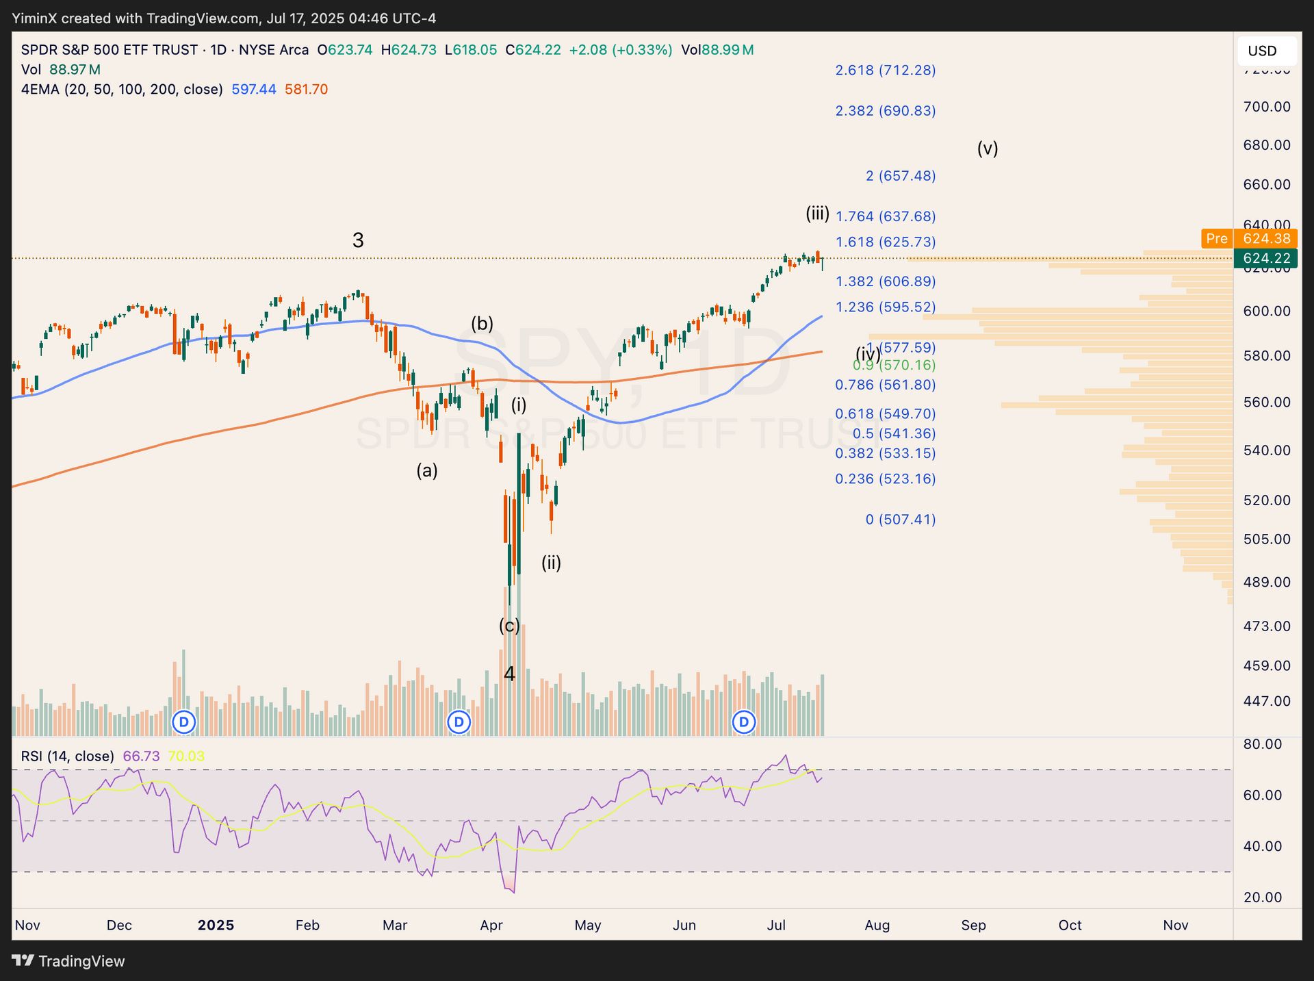
Task: Click the wave (iii) Elliott label
Action: click(x=817, y=214)
